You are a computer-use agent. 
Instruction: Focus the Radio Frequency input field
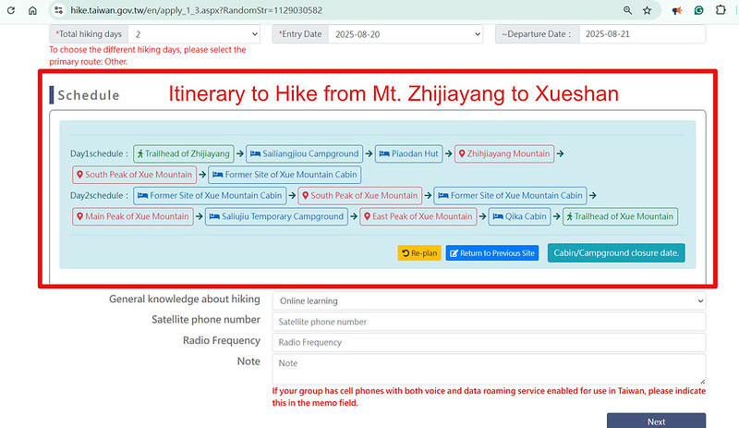click(488, 342)
